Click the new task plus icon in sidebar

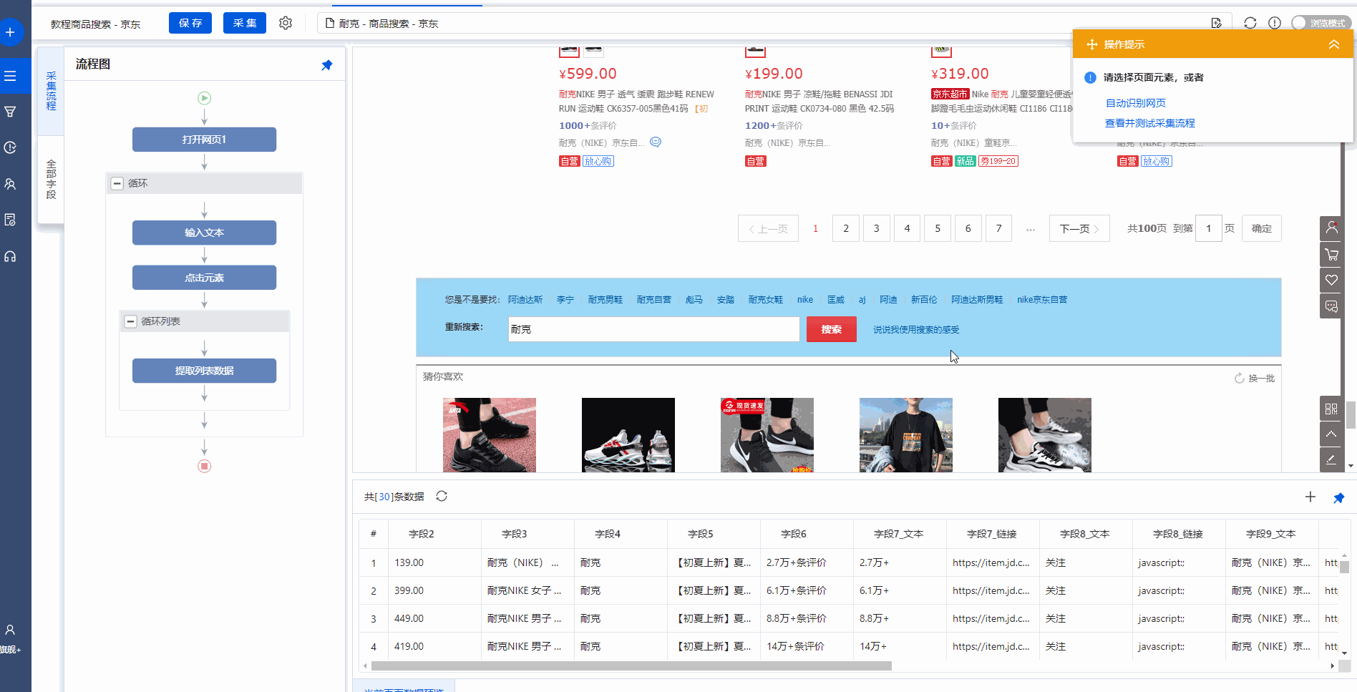(10, 32)
